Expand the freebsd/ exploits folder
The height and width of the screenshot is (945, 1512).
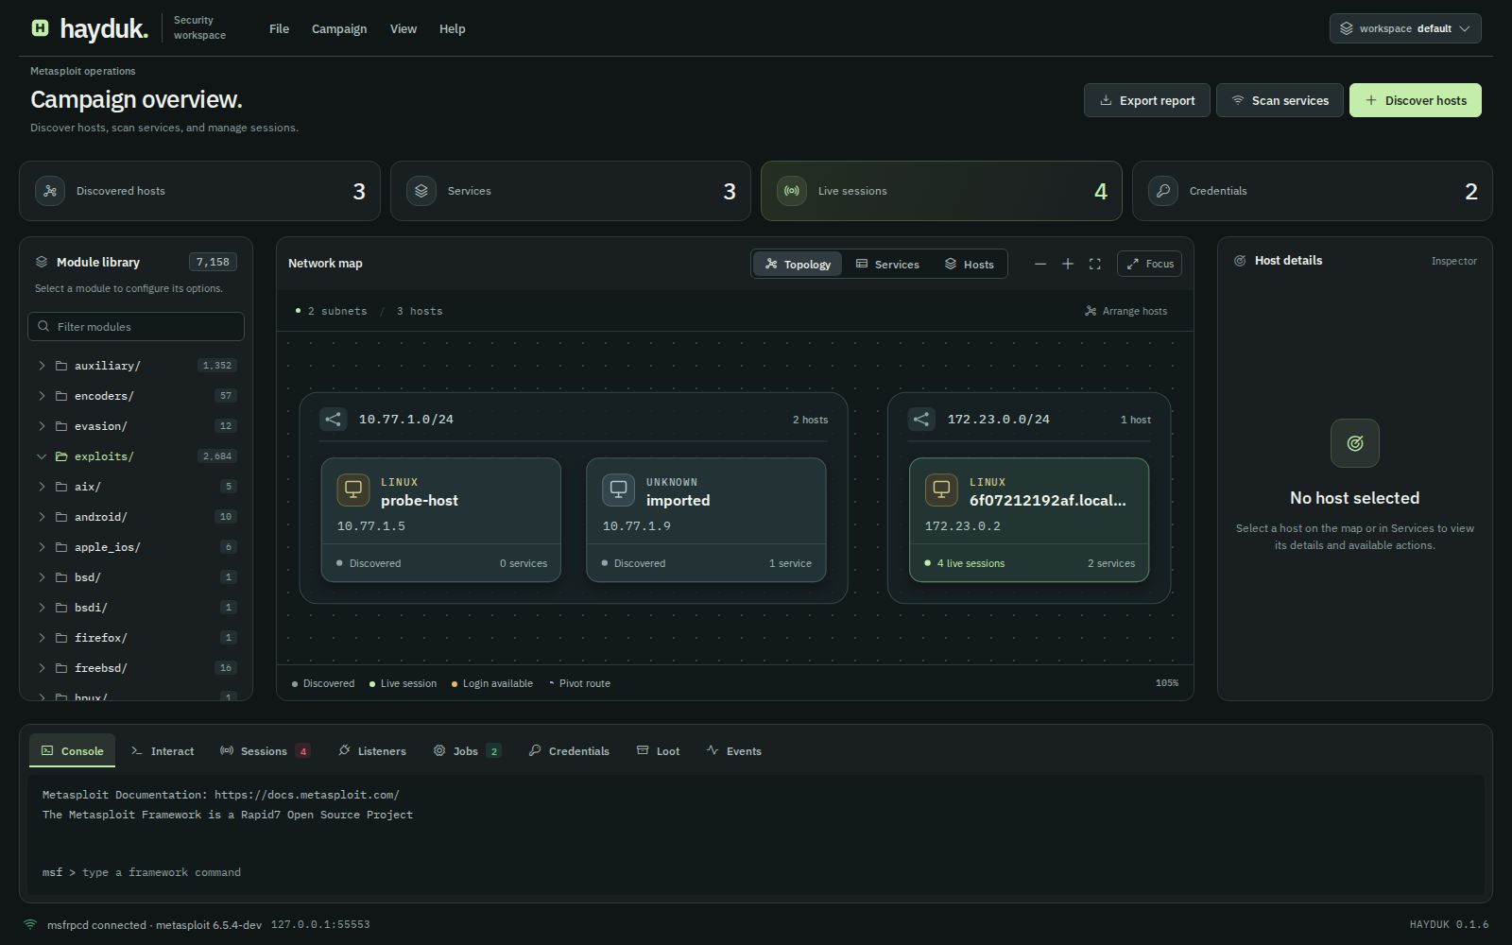(136, 668)
